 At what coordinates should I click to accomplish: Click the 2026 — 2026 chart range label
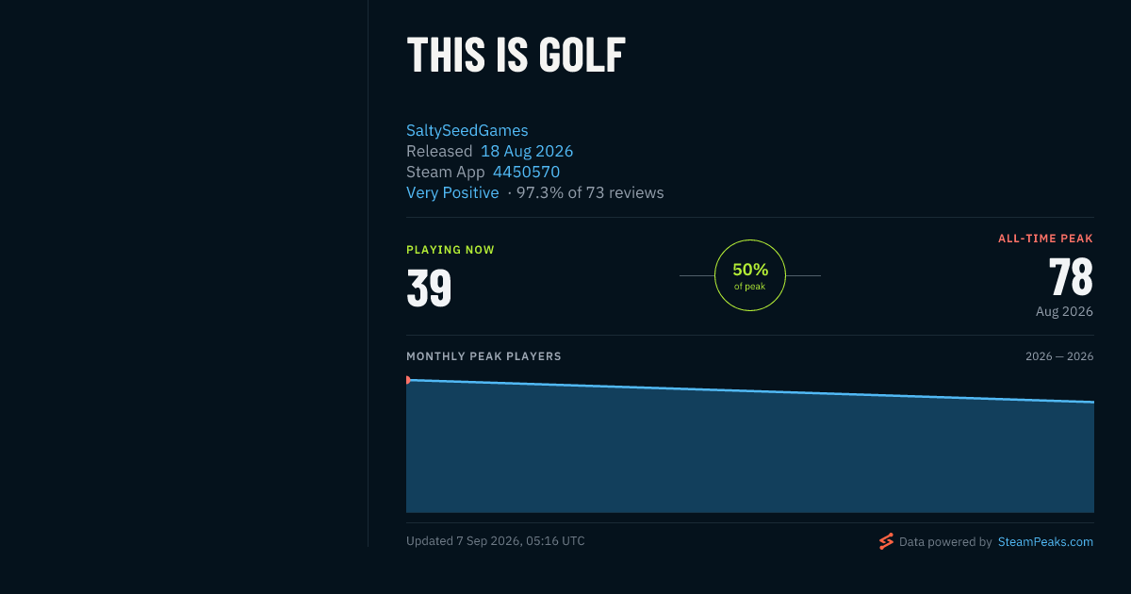click(x=1059, y=356)
